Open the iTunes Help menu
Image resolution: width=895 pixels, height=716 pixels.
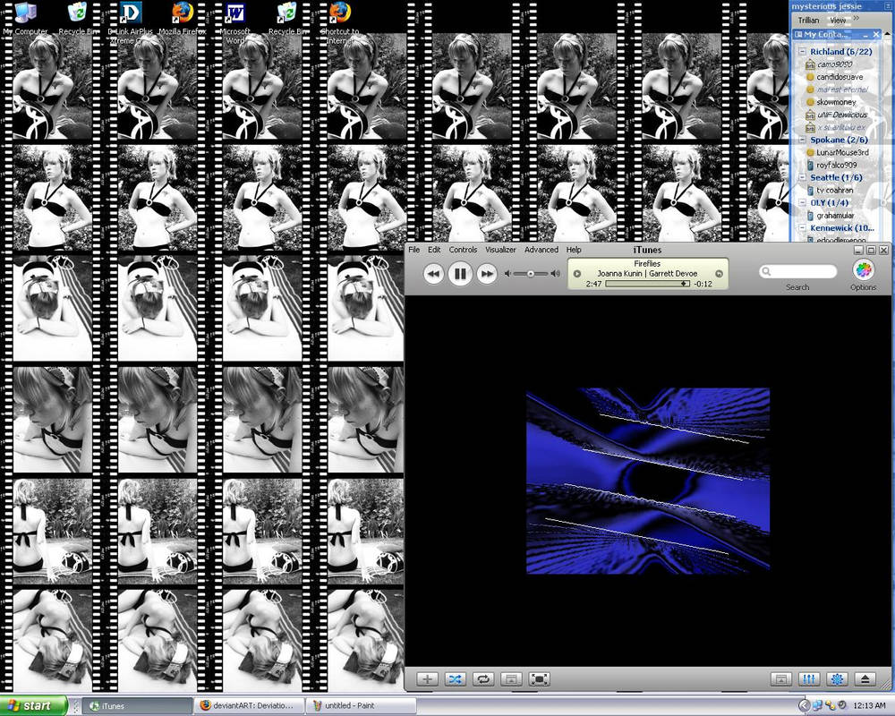pyautogui.click(x=574, y=250)
